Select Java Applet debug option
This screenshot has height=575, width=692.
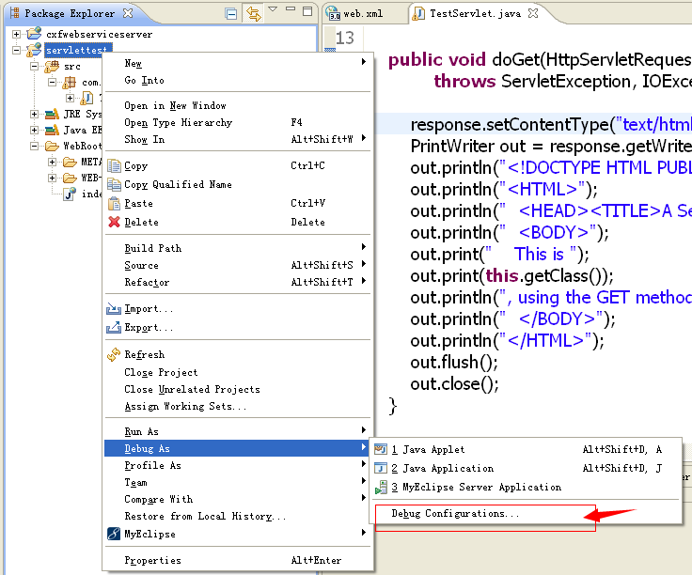coord(428,450)
